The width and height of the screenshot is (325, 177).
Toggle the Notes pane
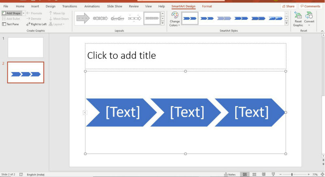point(230,174)
